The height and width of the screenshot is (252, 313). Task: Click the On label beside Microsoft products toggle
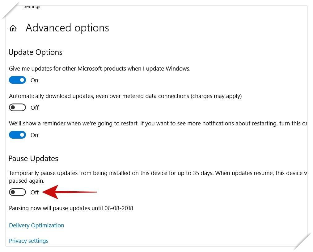pos(34,80)
